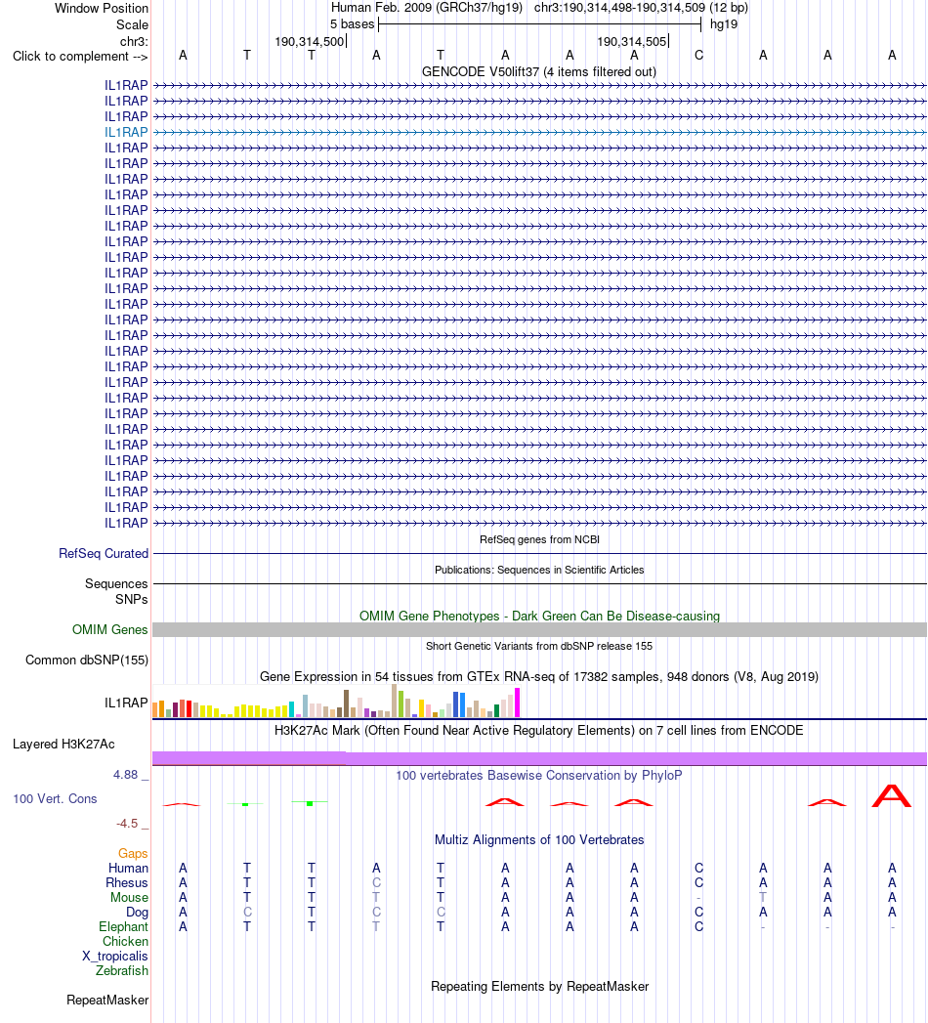
Task: Click the purple H3K27Ac signal band
Action: [539, 758]
